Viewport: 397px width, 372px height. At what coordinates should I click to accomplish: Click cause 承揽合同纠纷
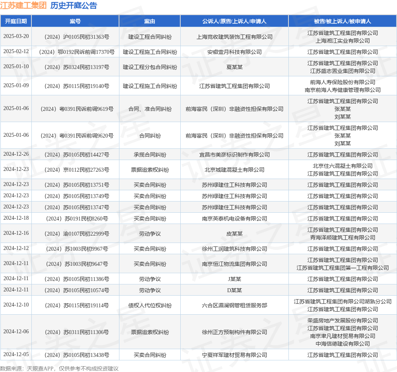point(150,155)
